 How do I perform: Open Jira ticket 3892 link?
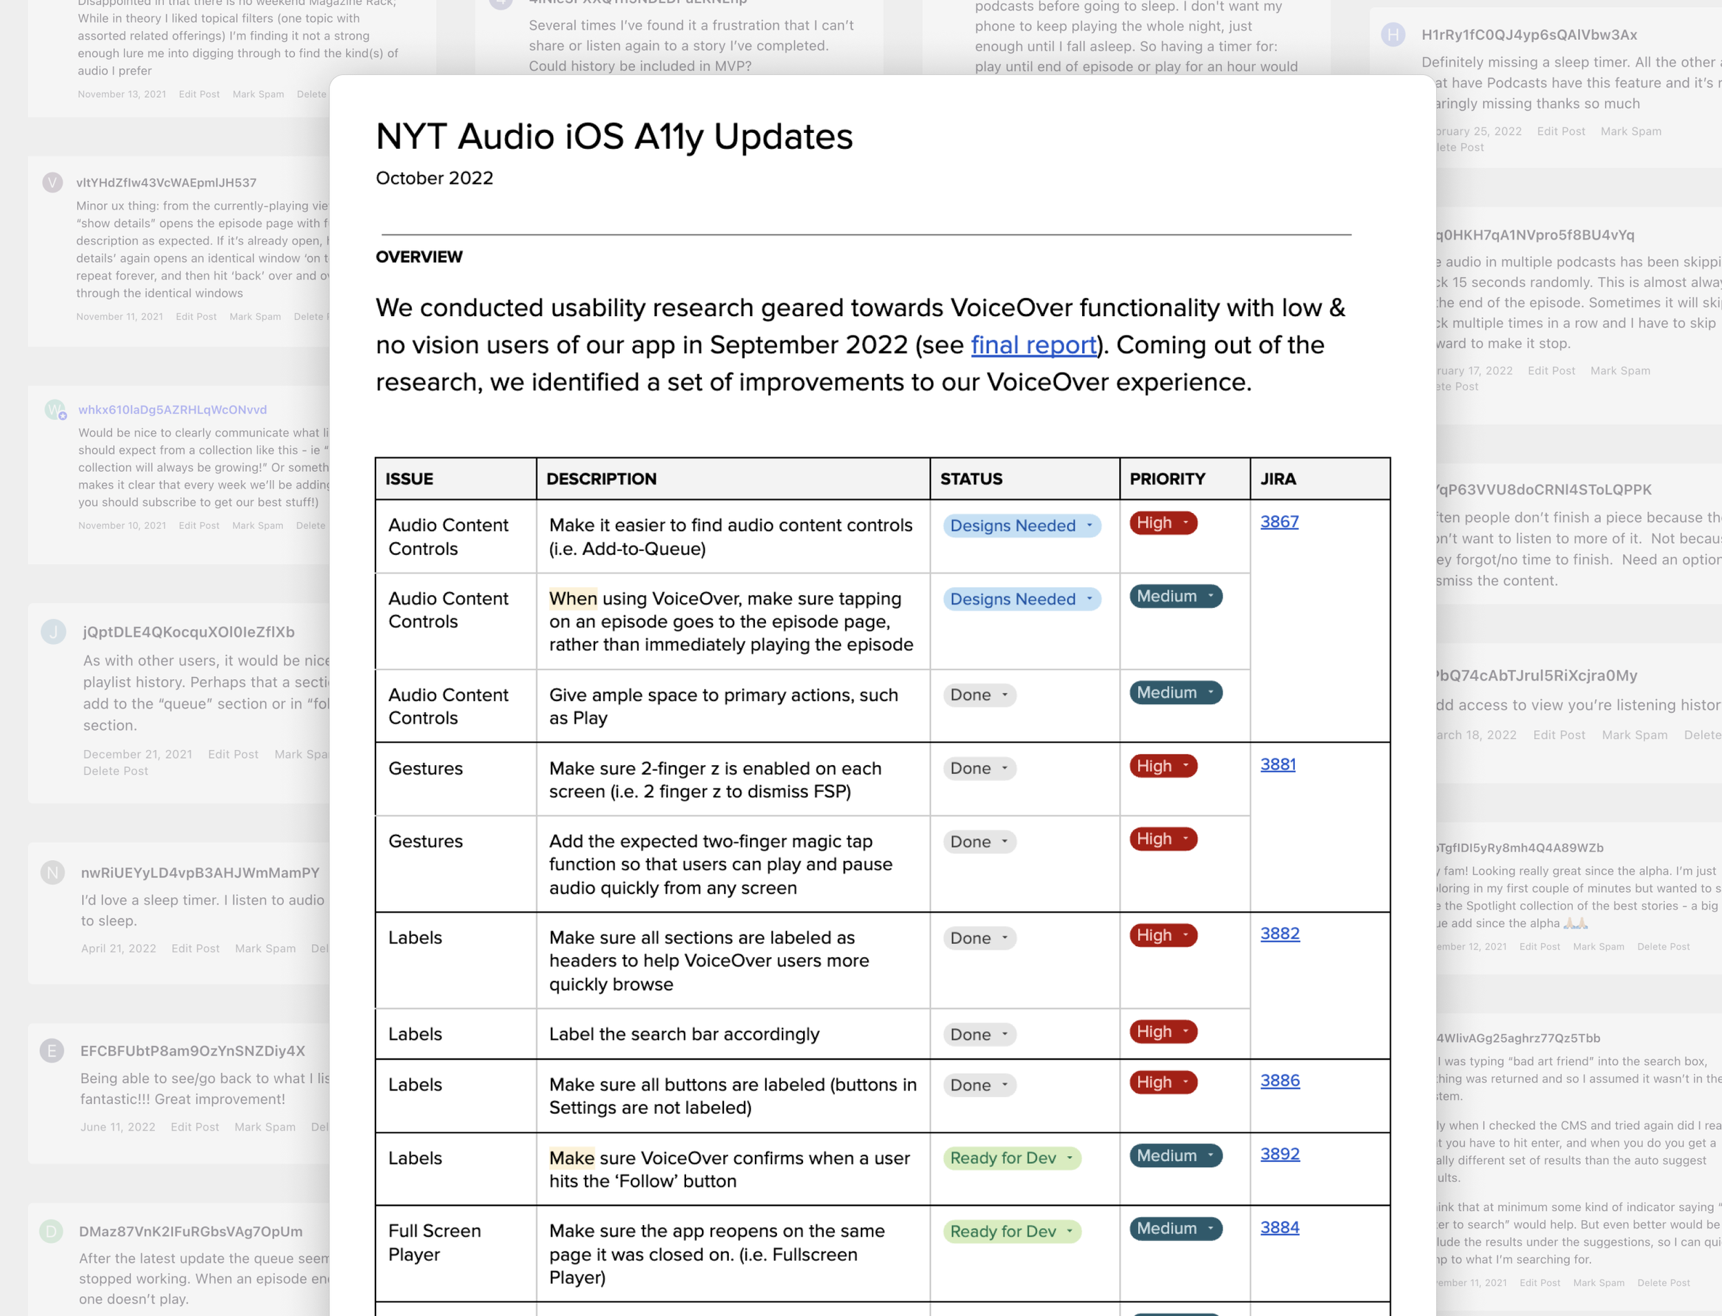point(1279,1155)
